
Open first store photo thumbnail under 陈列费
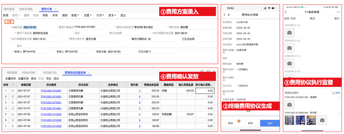click(x=290, y=120)
